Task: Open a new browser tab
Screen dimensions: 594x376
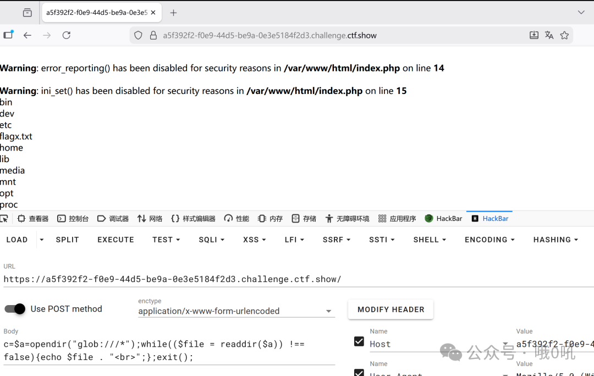Action: [x=173, y=13]
